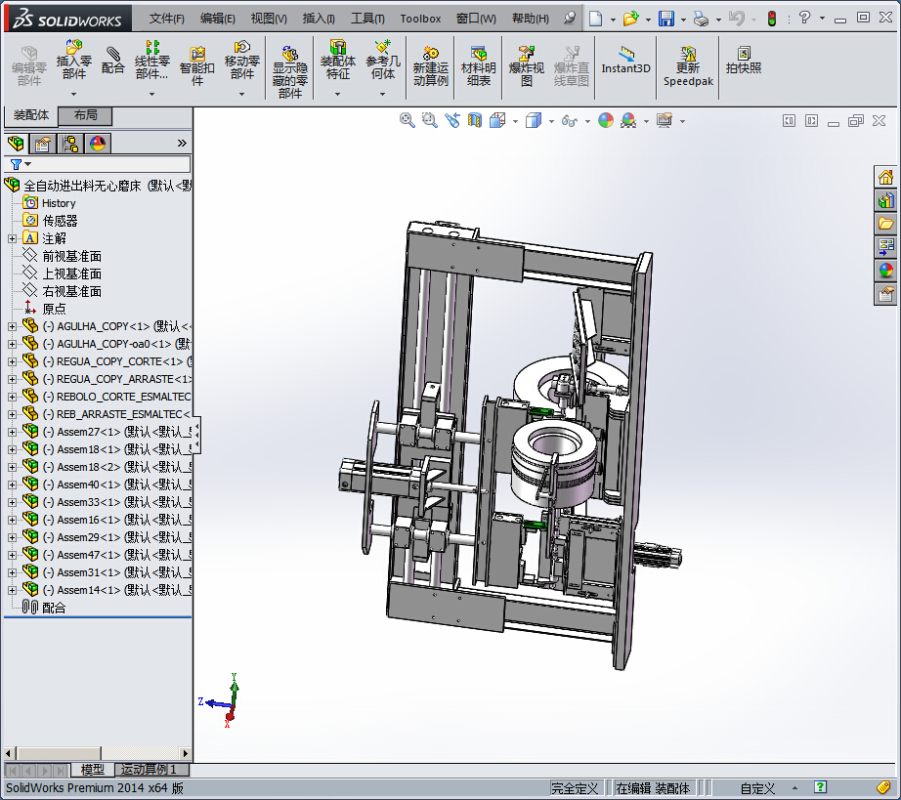Click Apply Scene icon

(628, 120)
